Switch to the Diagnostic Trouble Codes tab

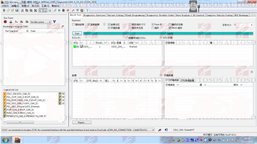[x=160, y=15]
